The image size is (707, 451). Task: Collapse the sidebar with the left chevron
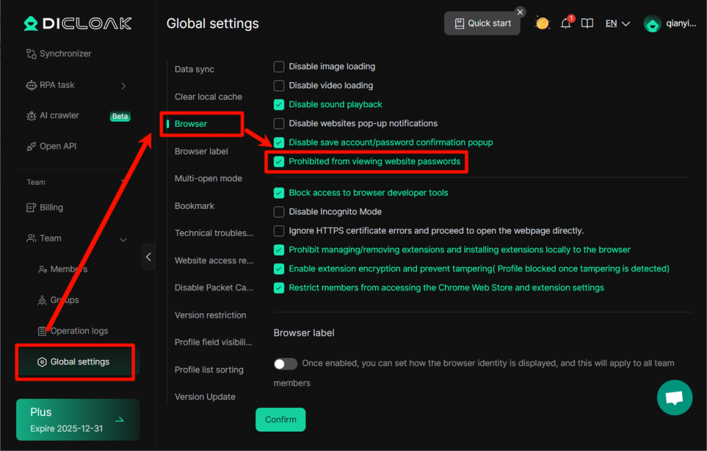(148, 257)
